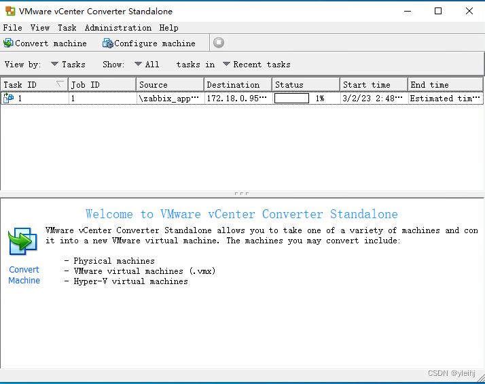Viewport: 485px width, 384px height.
Task: Sort by the Status column header
Action: [306, 85]
